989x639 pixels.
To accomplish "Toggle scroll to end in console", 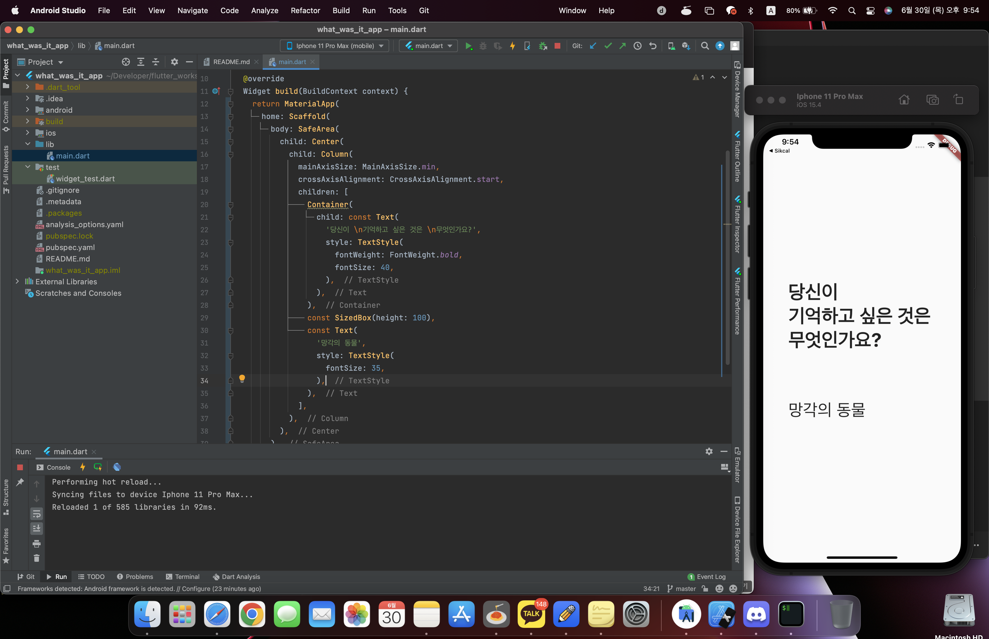I will 37,529.
